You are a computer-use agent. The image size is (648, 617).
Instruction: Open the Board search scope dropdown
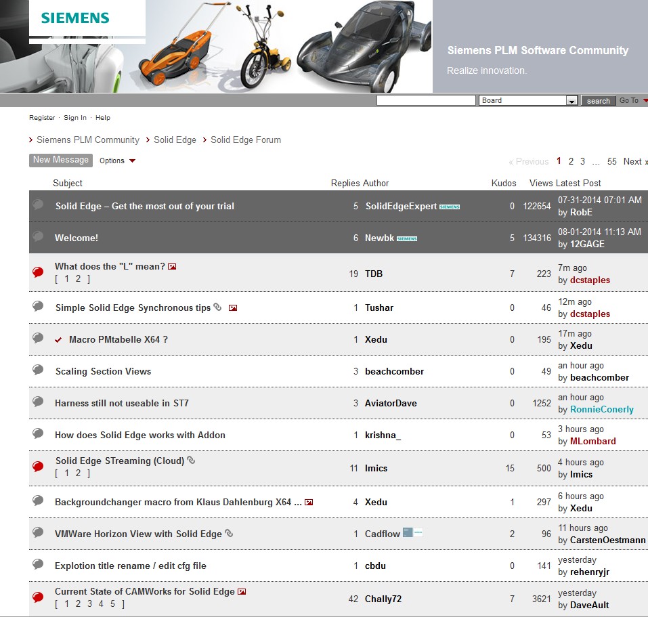[571, 101]
